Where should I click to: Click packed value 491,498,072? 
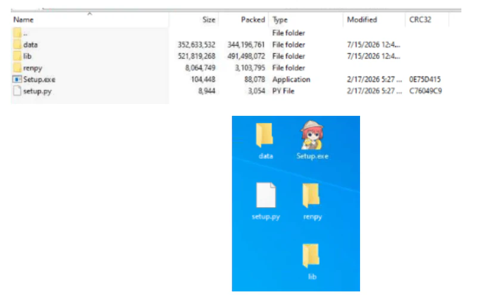tap(246, 56)
